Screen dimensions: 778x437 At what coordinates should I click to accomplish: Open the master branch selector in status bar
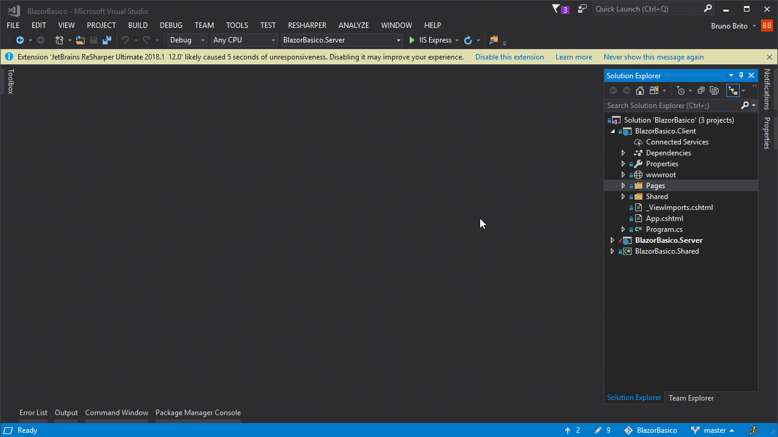[712, 430]
